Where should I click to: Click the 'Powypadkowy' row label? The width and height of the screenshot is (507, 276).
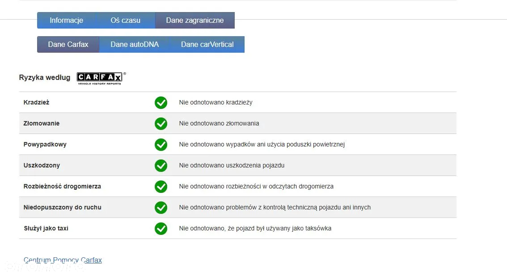[x=45, y=144]
